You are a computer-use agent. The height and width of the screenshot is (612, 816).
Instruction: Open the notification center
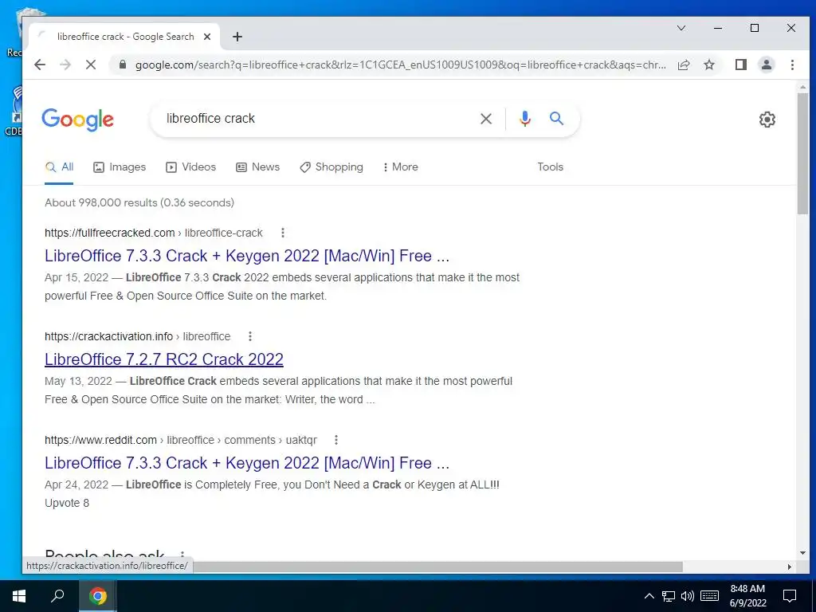click(x=790, y=596)
